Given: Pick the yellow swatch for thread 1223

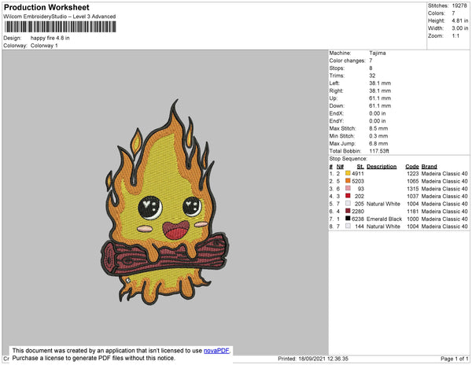Looking at the screenshot, I should [348, 173].
